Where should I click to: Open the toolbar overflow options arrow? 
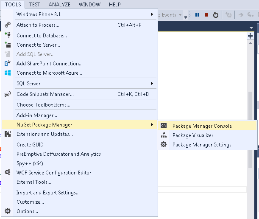click(186, 17)
